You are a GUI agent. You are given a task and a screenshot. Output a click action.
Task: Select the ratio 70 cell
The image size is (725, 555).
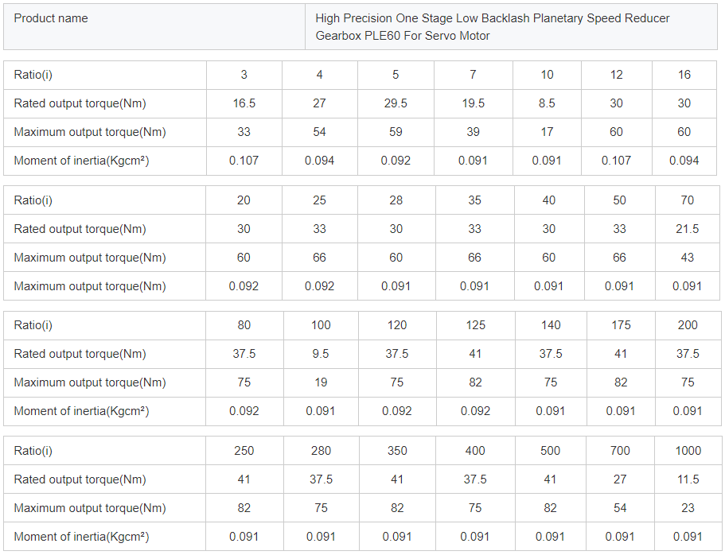click(x=687, y=200)
